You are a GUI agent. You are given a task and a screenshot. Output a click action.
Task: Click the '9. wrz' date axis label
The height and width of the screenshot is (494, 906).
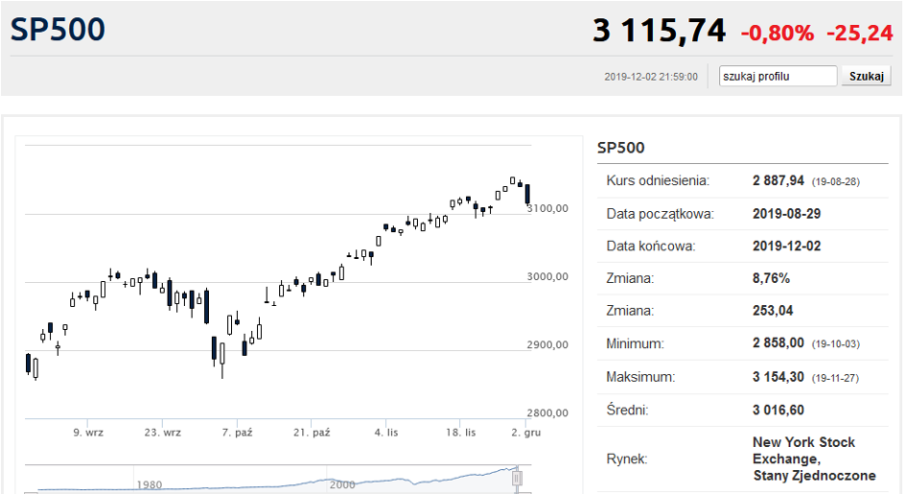88,433
